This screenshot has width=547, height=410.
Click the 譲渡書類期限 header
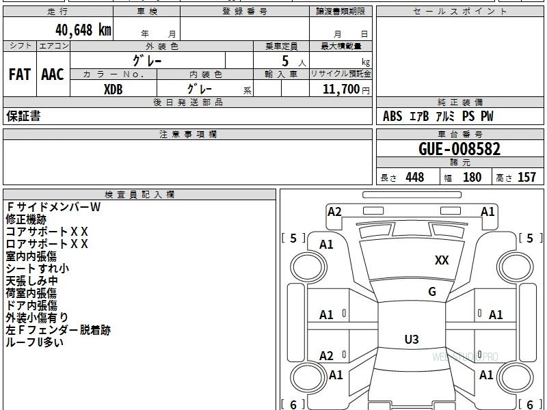click(341, 12)
